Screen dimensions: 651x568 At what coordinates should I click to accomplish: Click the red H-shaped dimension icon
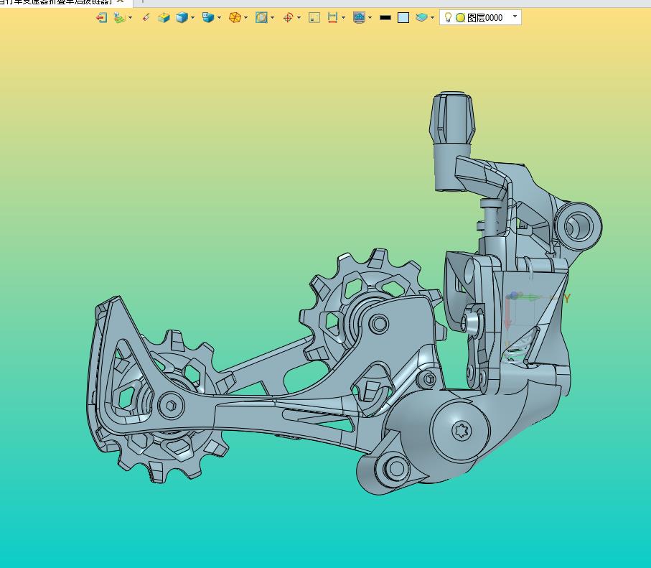tap(332, 17)
